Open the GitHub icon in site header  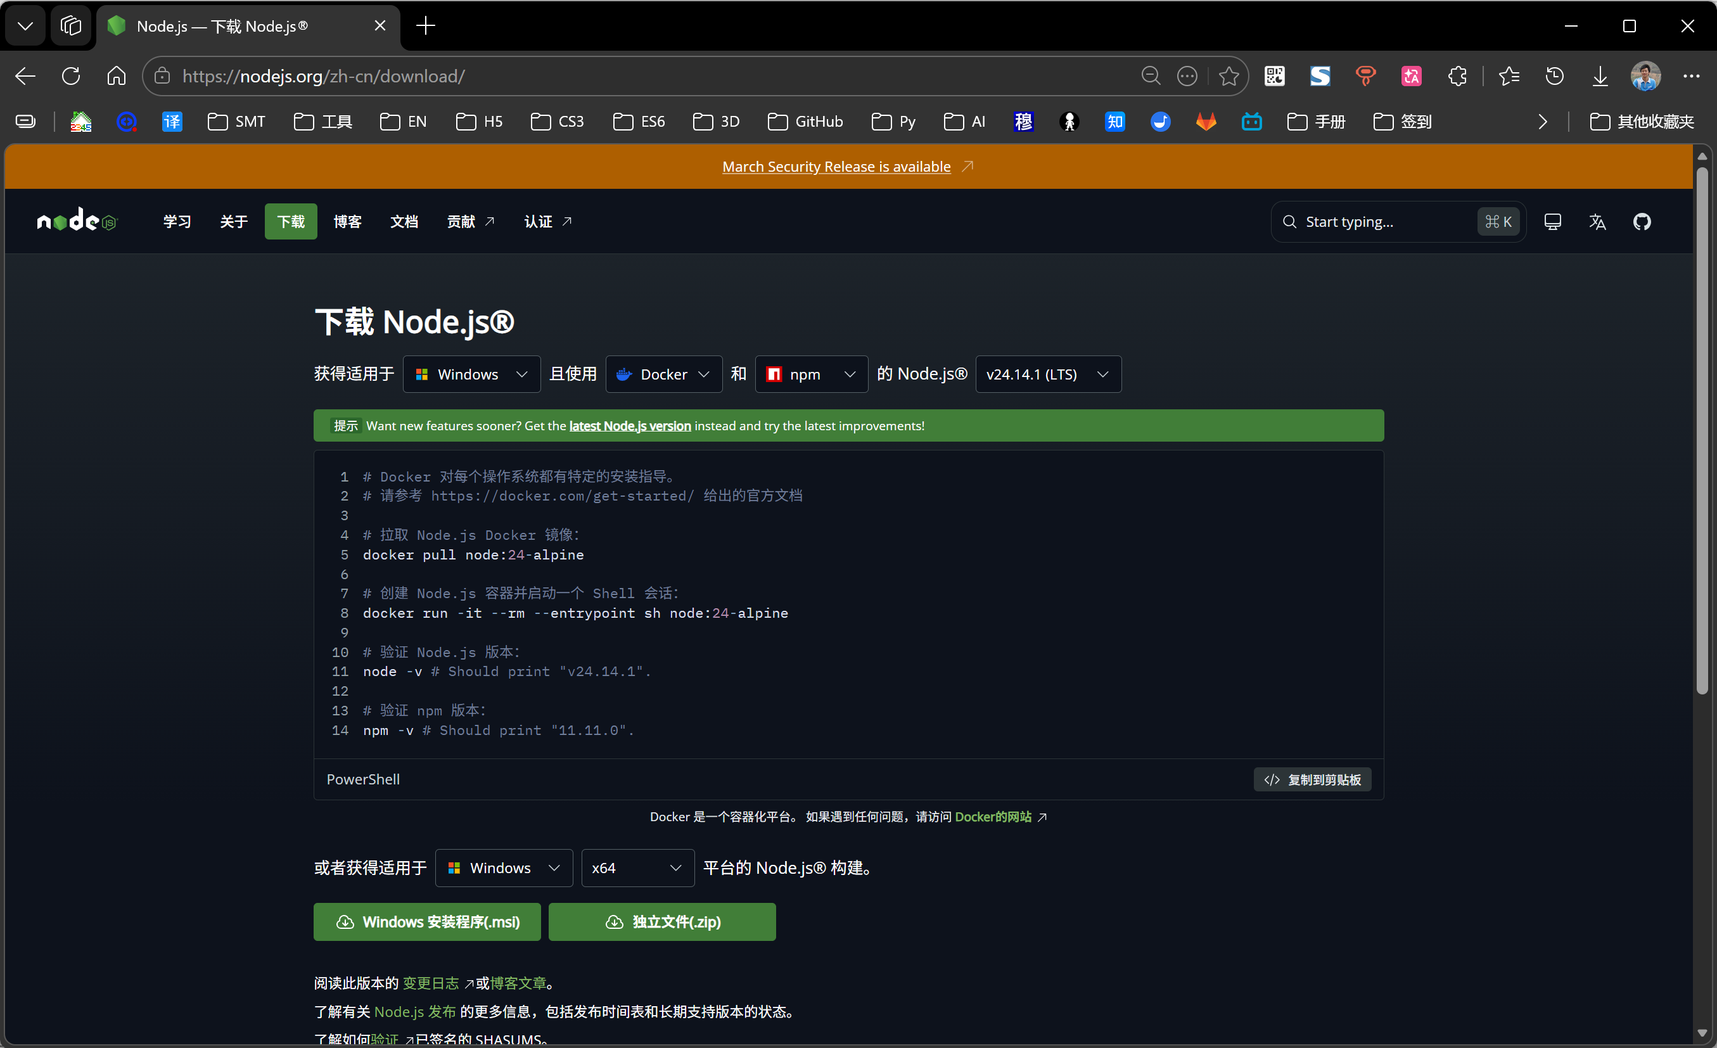1641,222
